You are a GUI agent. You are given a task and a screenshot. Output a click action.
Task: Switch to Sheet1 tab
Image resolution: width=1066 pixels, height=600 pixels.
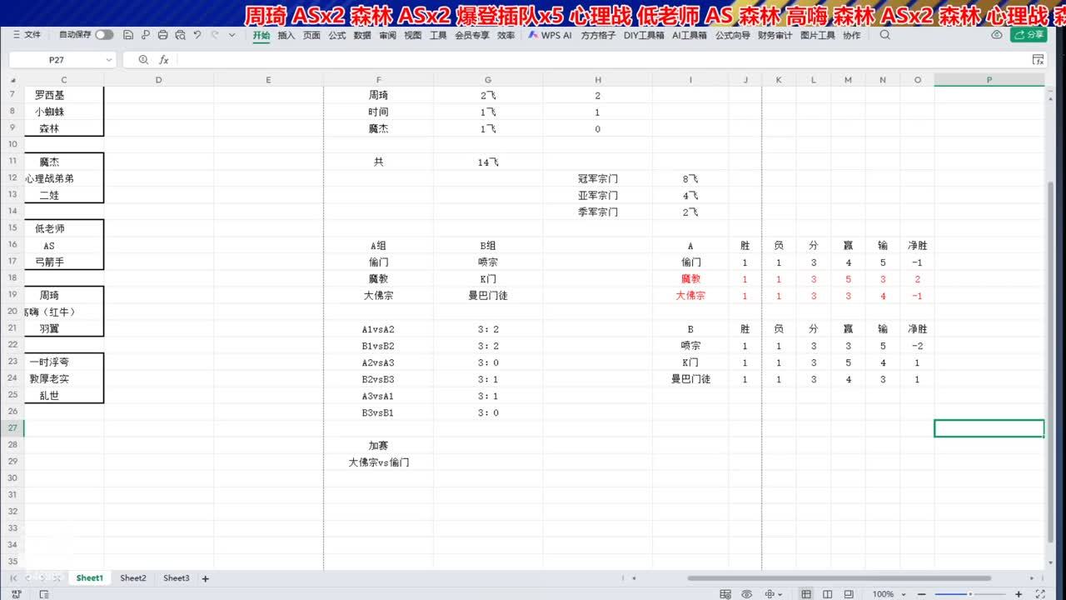tap(90, 578)
